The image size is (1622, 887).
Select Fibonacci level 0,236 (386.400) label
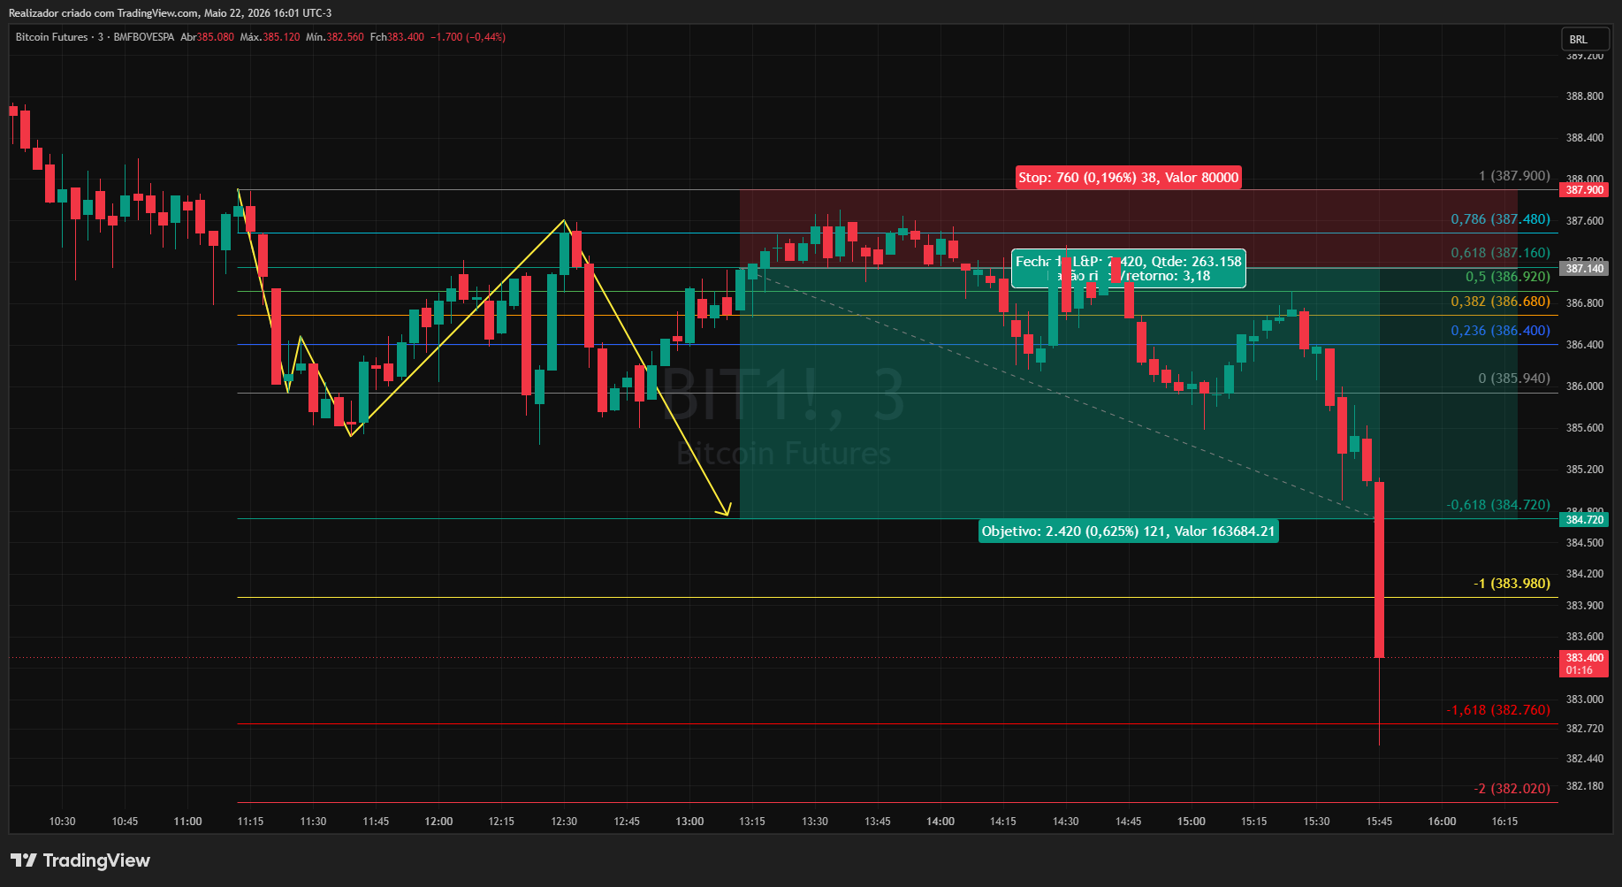(1500, 331)
